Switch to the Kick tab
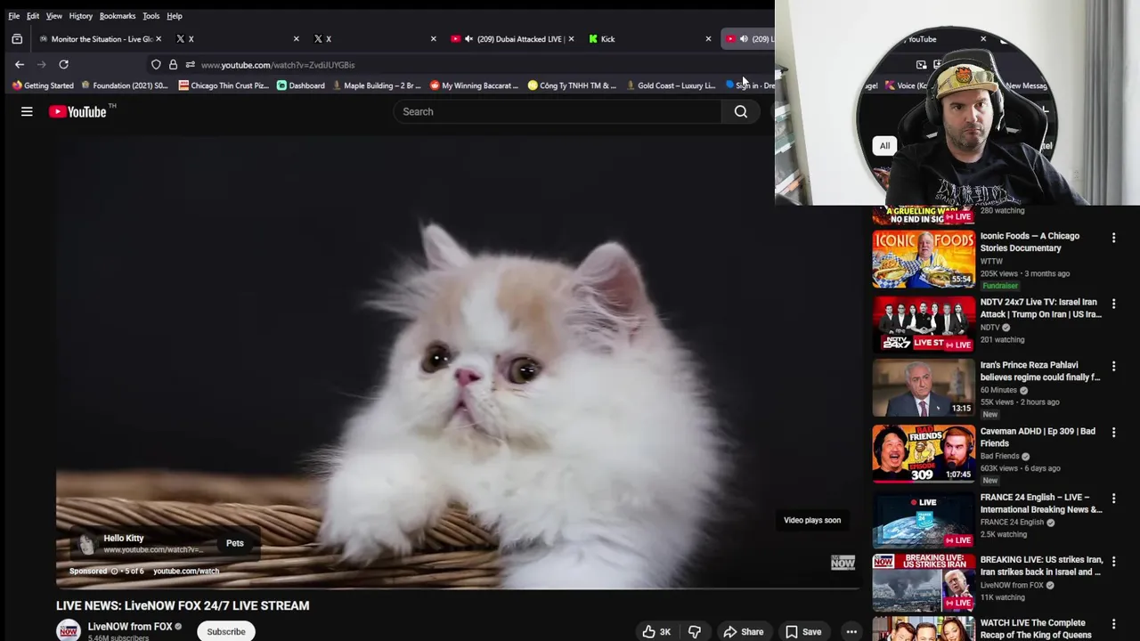Image resolution: width=1140 pixels, height=641 pixels. tap(650, 39)
